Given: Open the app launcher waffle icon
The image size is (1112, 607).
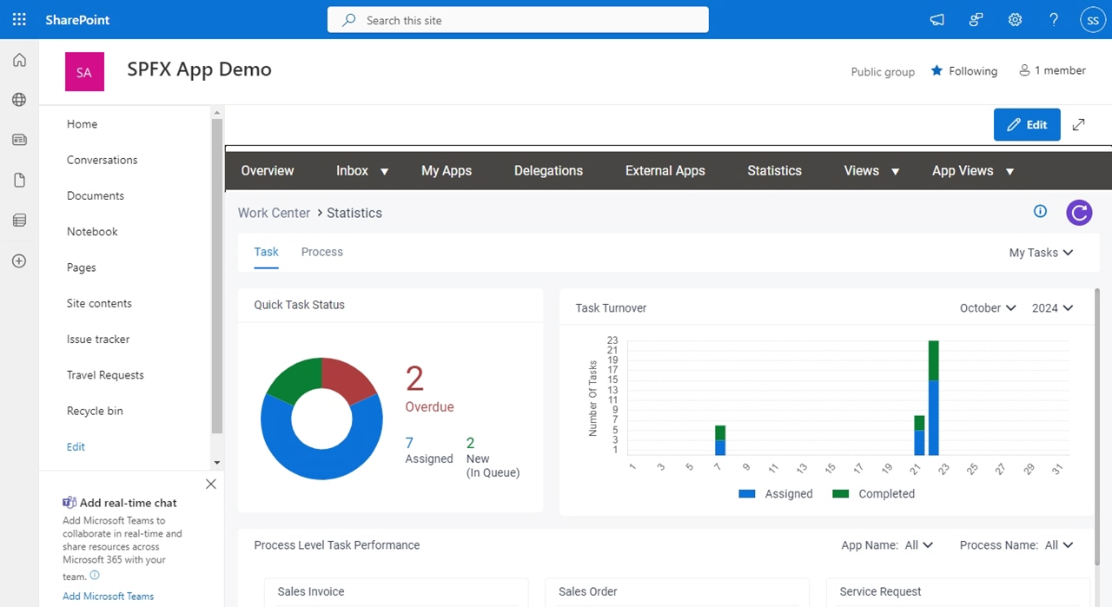Looking at the screenshot, I should (19, 19).
